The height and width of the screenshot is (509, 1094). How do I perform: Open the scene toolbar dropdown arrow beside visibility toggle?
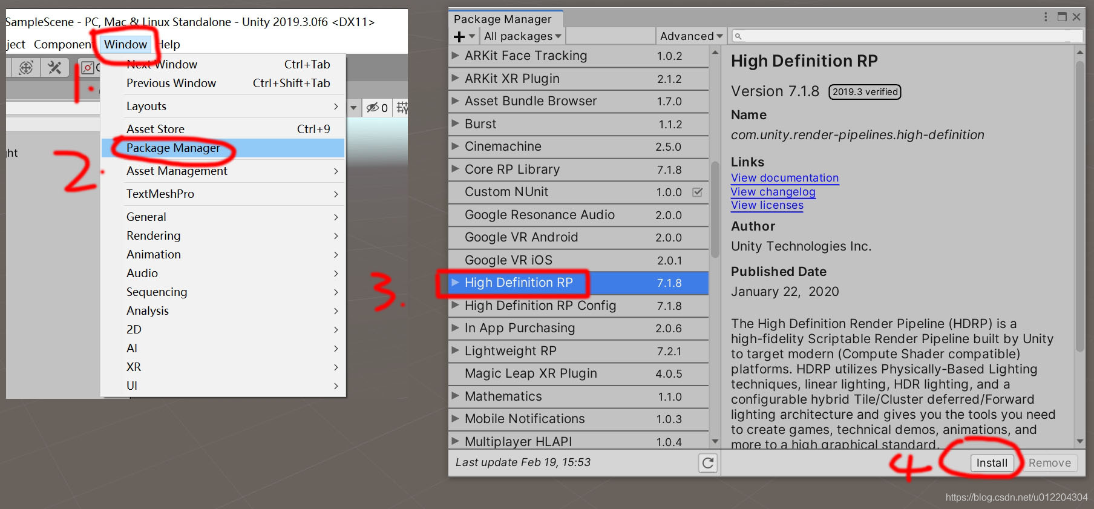353,108
